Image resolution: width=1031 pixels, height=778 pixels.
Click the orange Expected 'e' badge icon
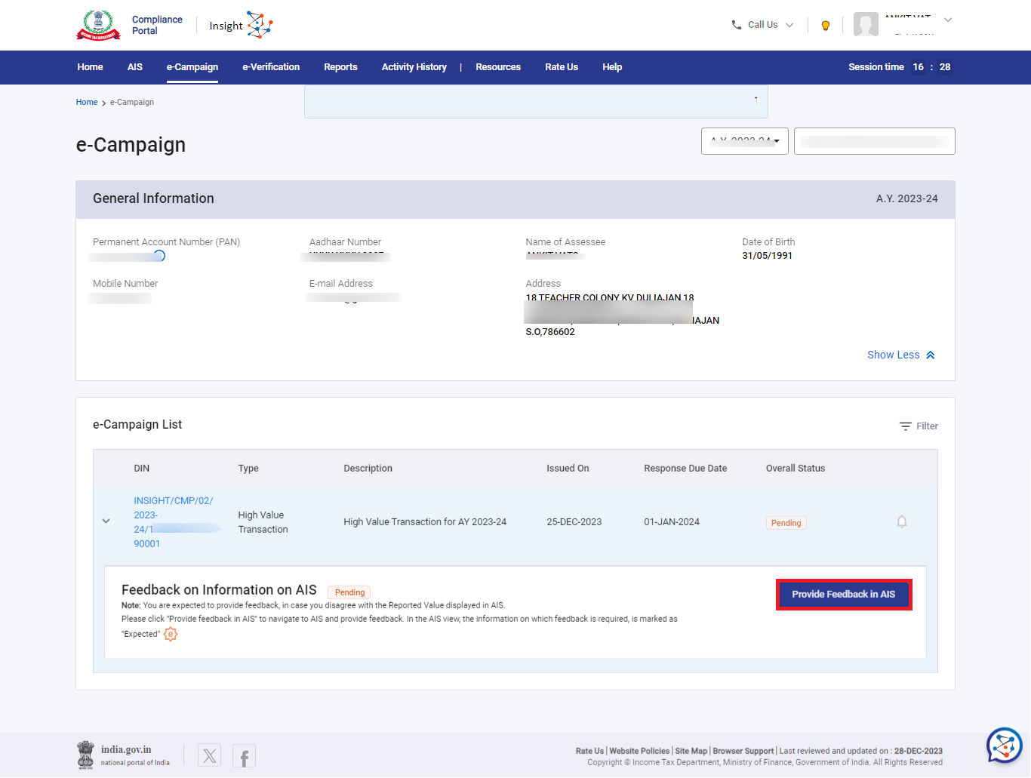[x=171, y=634]
